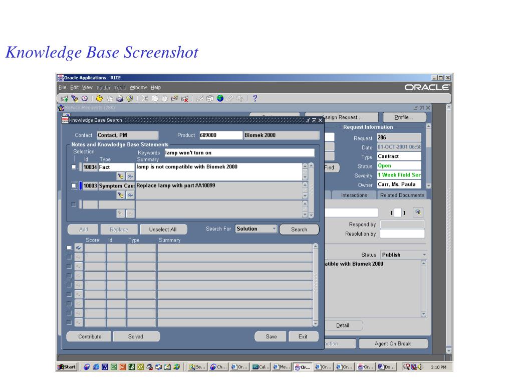Click the New record toolbar icon
Image resolution: width=513 pixels, height=385 pixels.
coord(65,99)
